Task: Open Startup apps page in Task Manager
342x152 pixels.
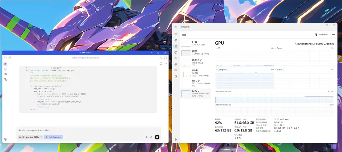Action: pos(176,58)
